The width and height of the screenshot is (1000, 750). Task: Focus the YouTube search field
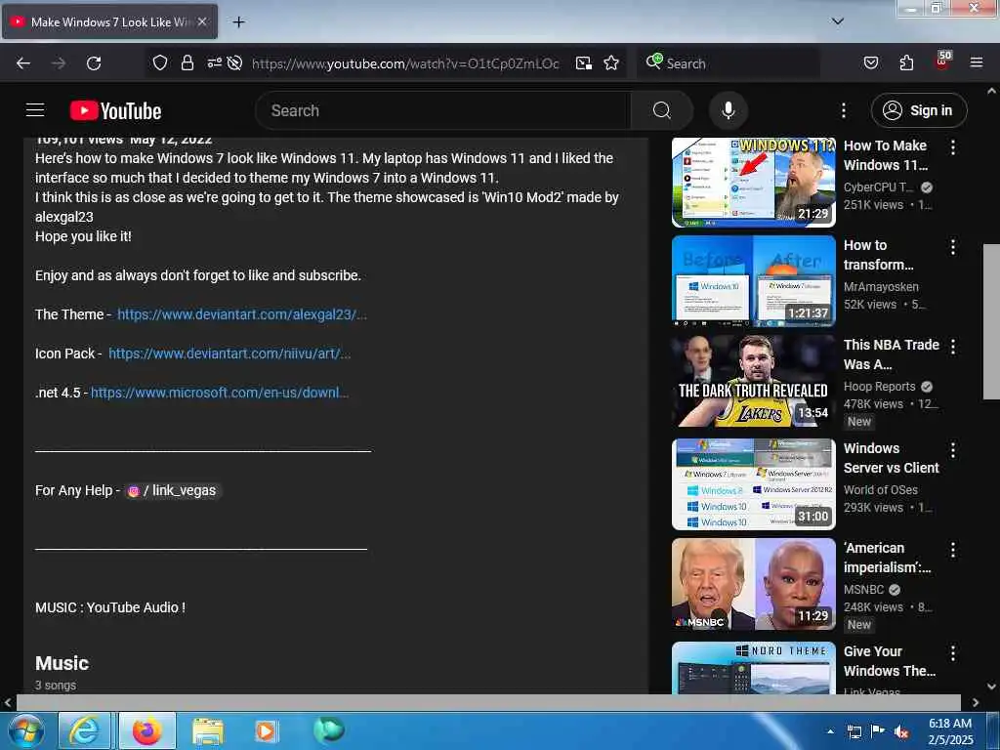(443, 110)
